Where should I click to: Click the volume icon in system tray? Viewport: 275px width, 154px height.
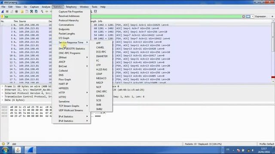point(253,150)
